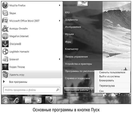This screenshot has width=132, height=113.
Task: Choose Перезагрузка from shutdown menu
Action: [107, 86]
